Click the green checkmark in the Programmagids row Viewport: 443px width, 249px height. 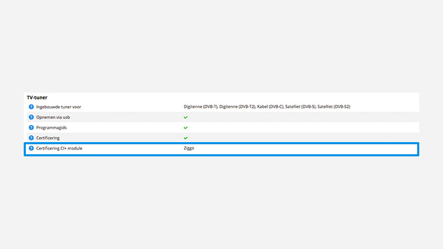coord(186,127)
